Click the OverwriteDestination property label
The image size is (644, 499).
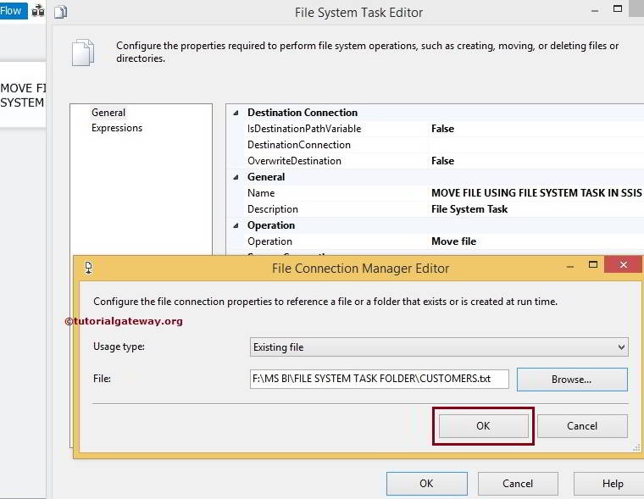pyautogui.click(x=294, y=161)
